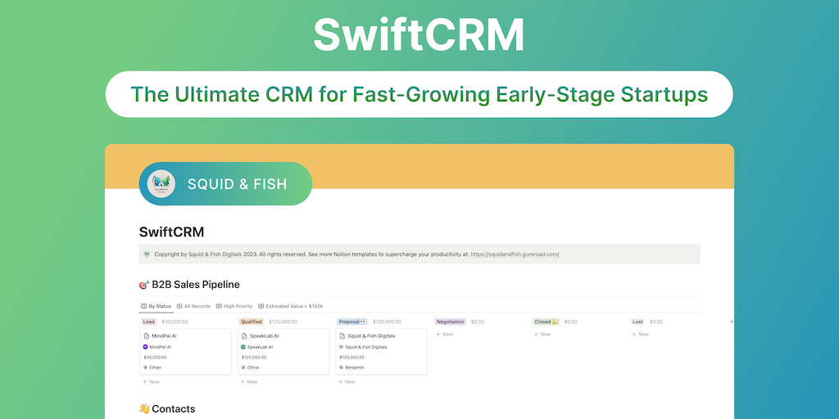Click the Contacts heading
The image size is (839, 419).
(174, 409)
